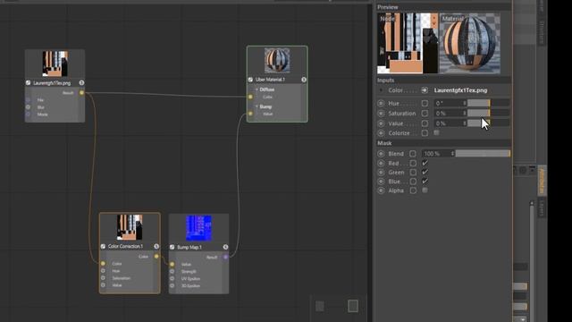Screen dimensions: 572x322
Task: Select Mode input port on texture node
Action: [28, 114]
